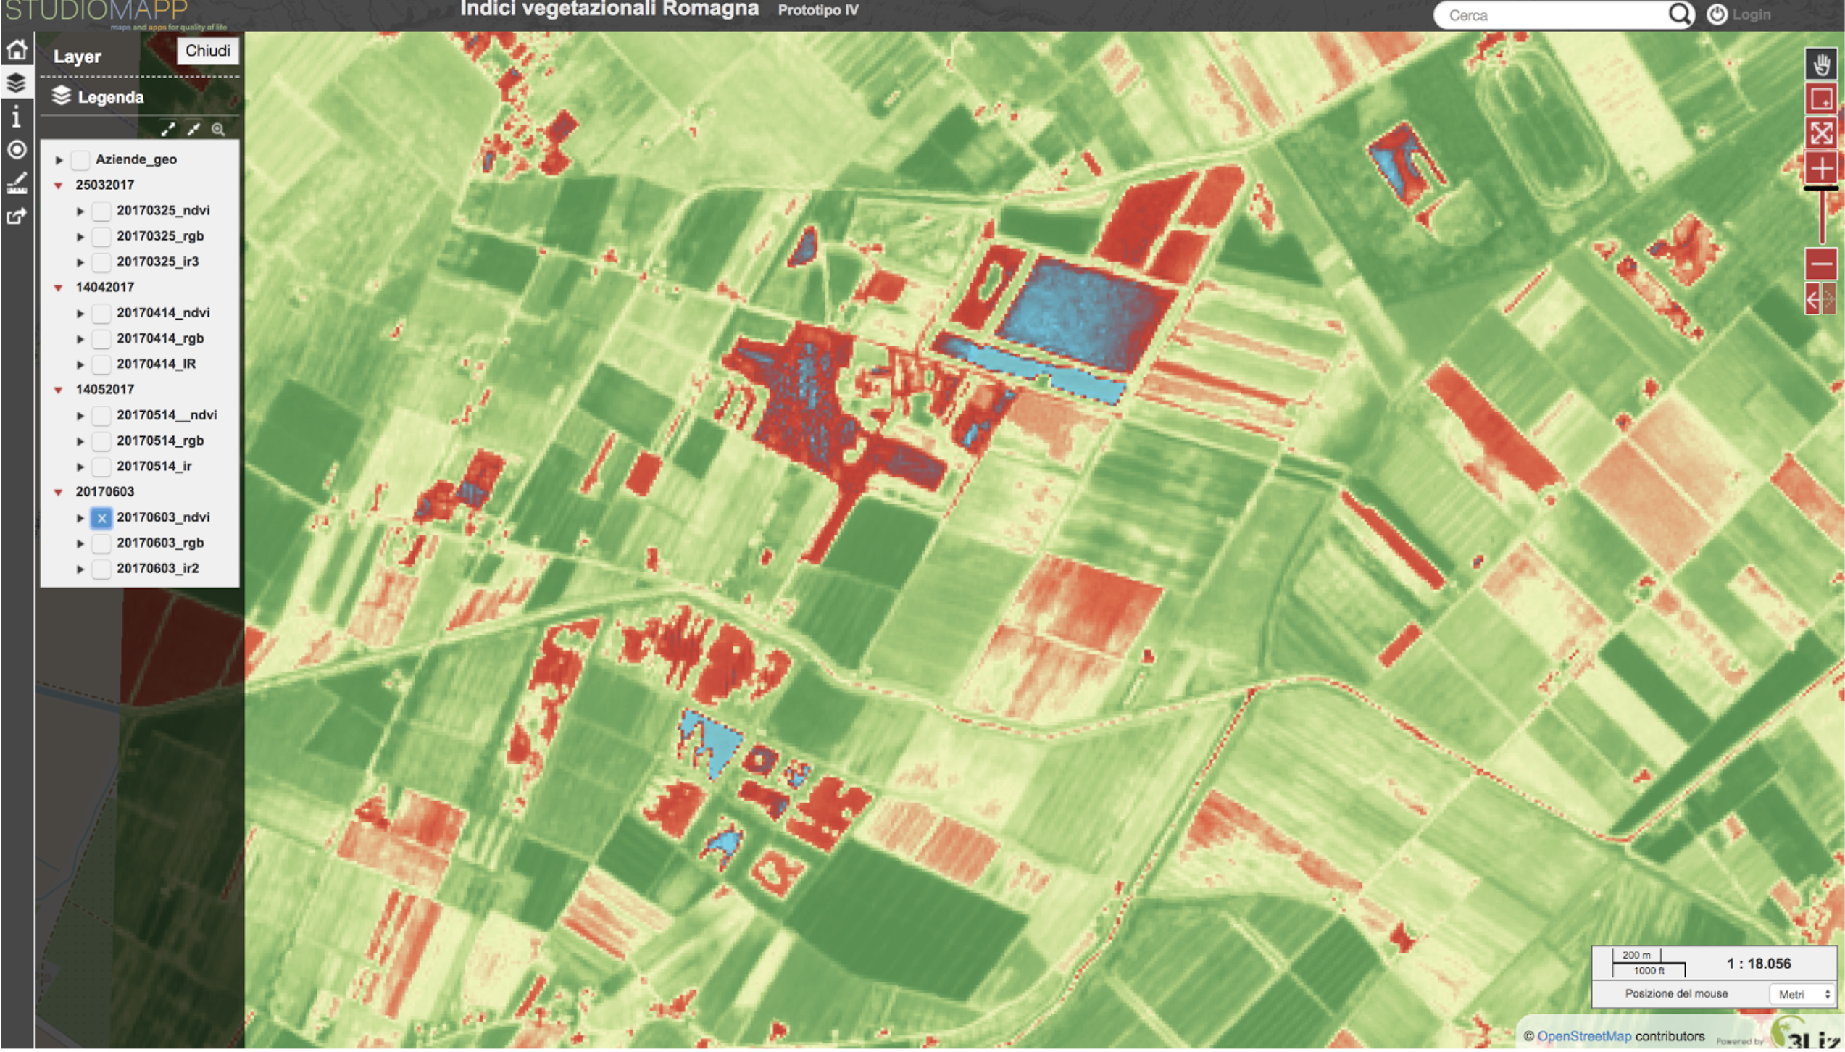Image resolution: width=1845 pixels, height=1052 pixels.
Task: Expand all legend groups icon
Action: 168,130
